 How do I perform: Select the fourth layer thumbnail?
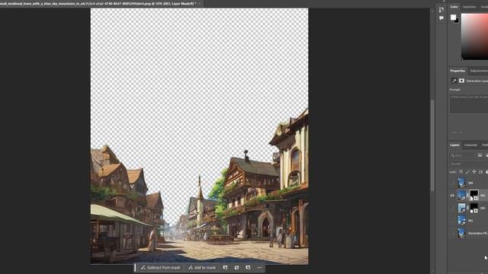(461, 221)
